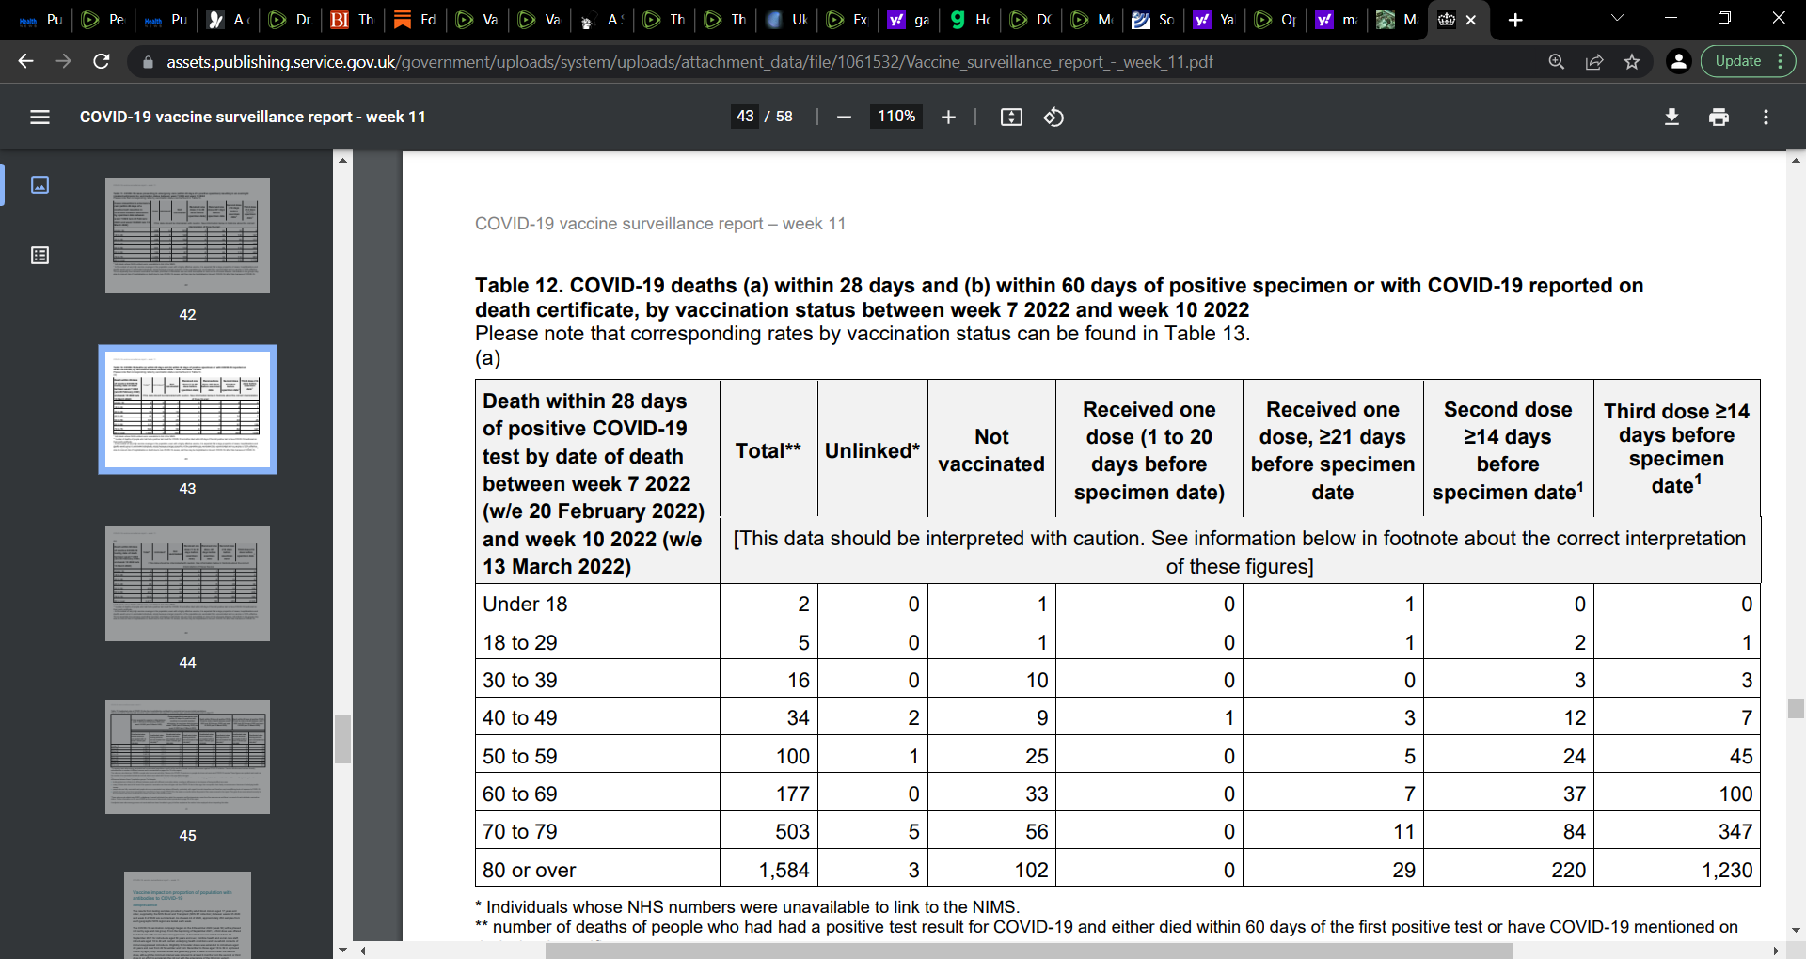Click value 1,230 in third dose column
This screenshot has width=1806, height=959.
point(1727,870)
